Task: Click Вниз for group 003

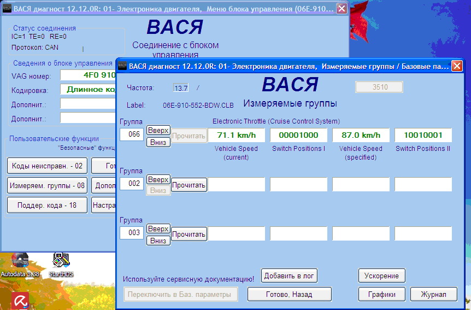Action: (158, 241)
